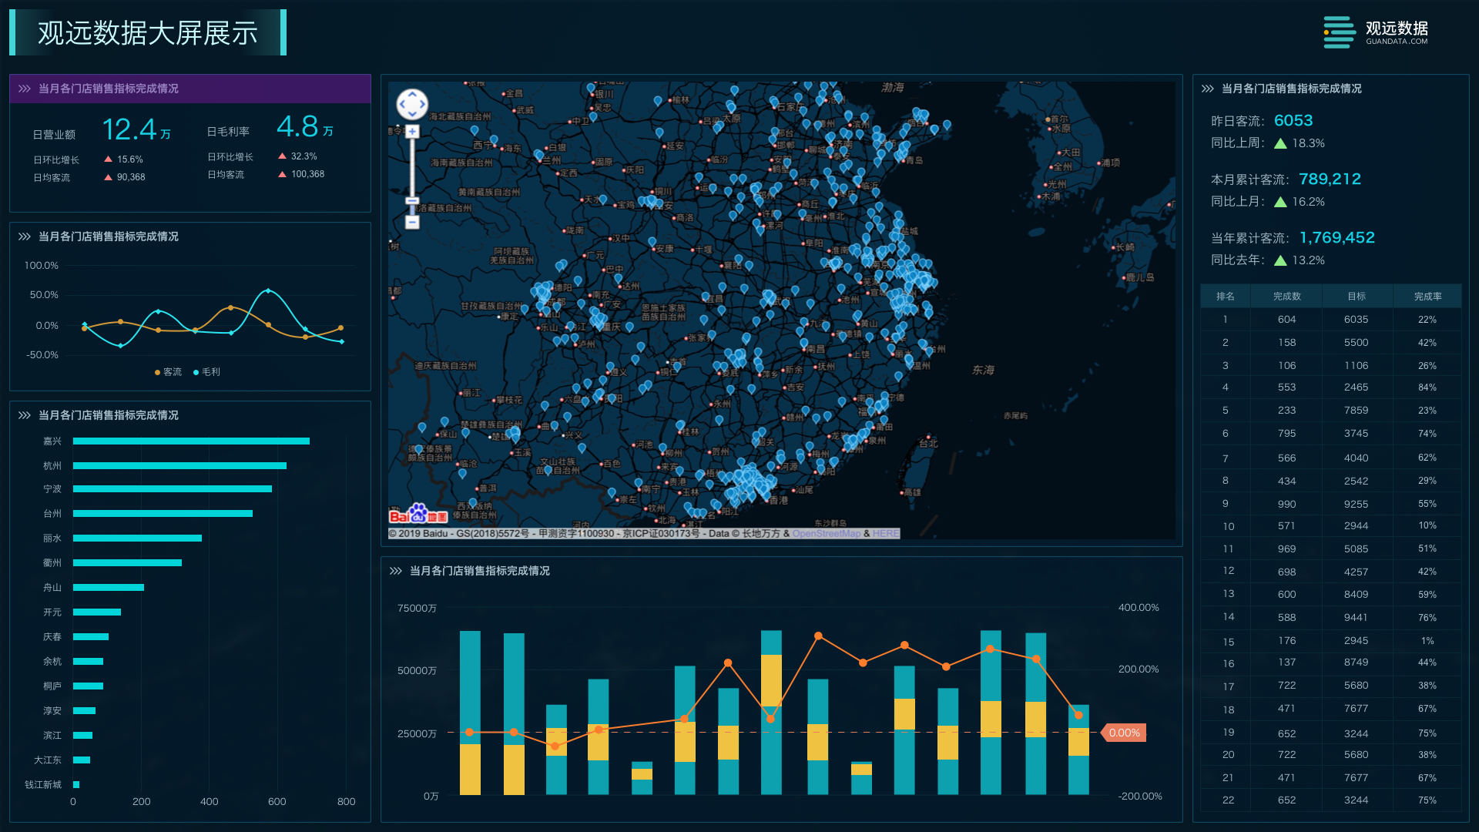The height and width of the screenshot is (832, 1479).
Task: Click the Guandata logo icon
Action: pos(1339,32)
